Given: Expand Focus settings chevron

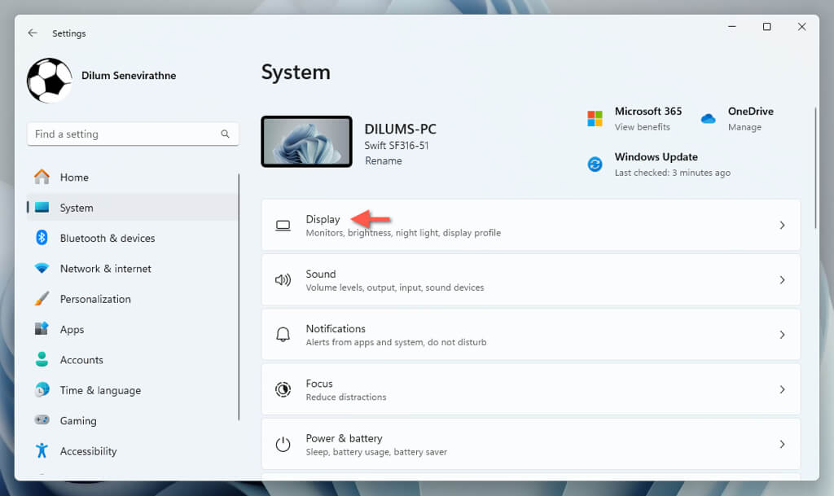Looking at the screenshot, I should point(782,389).
